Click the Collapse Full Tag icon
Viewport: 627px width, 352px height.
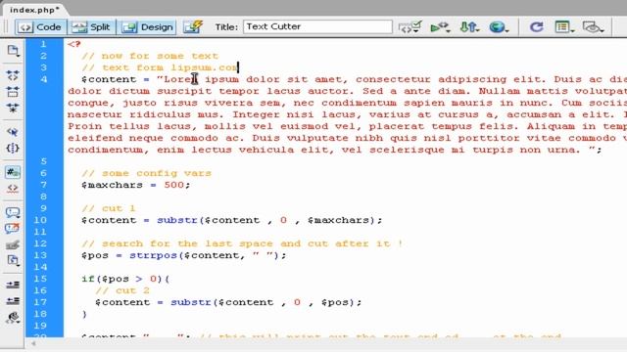[x=13, y=75]
